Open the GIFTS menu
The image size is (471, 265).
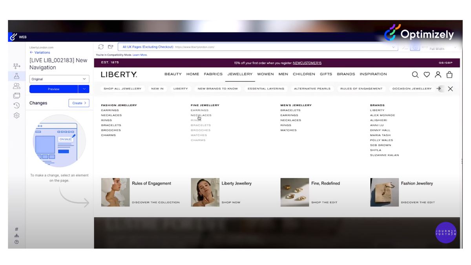326,74
